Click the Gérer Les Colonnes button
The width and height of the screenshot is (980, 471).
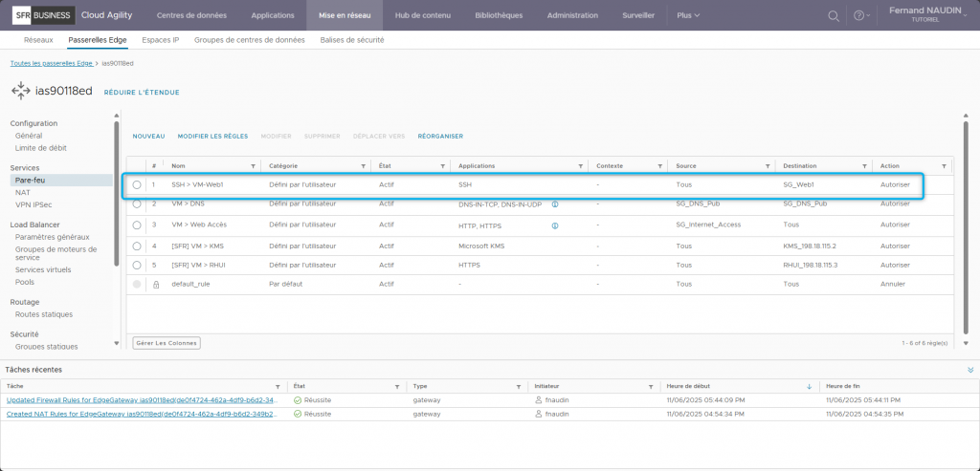[x=167, y=342]
